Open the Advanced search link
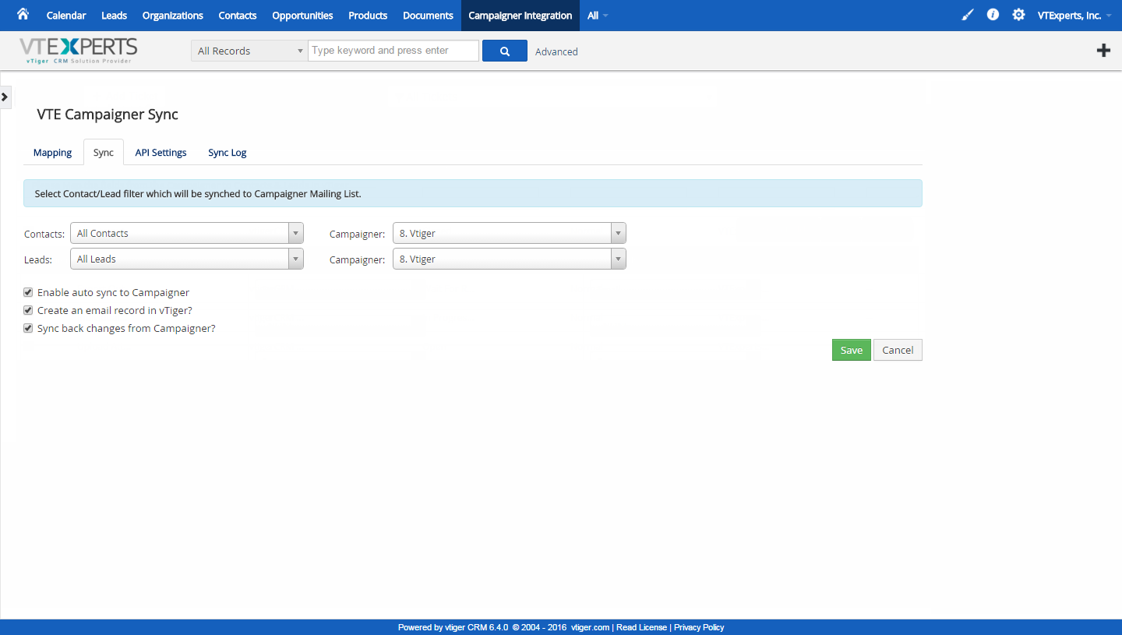 [556, 51]
